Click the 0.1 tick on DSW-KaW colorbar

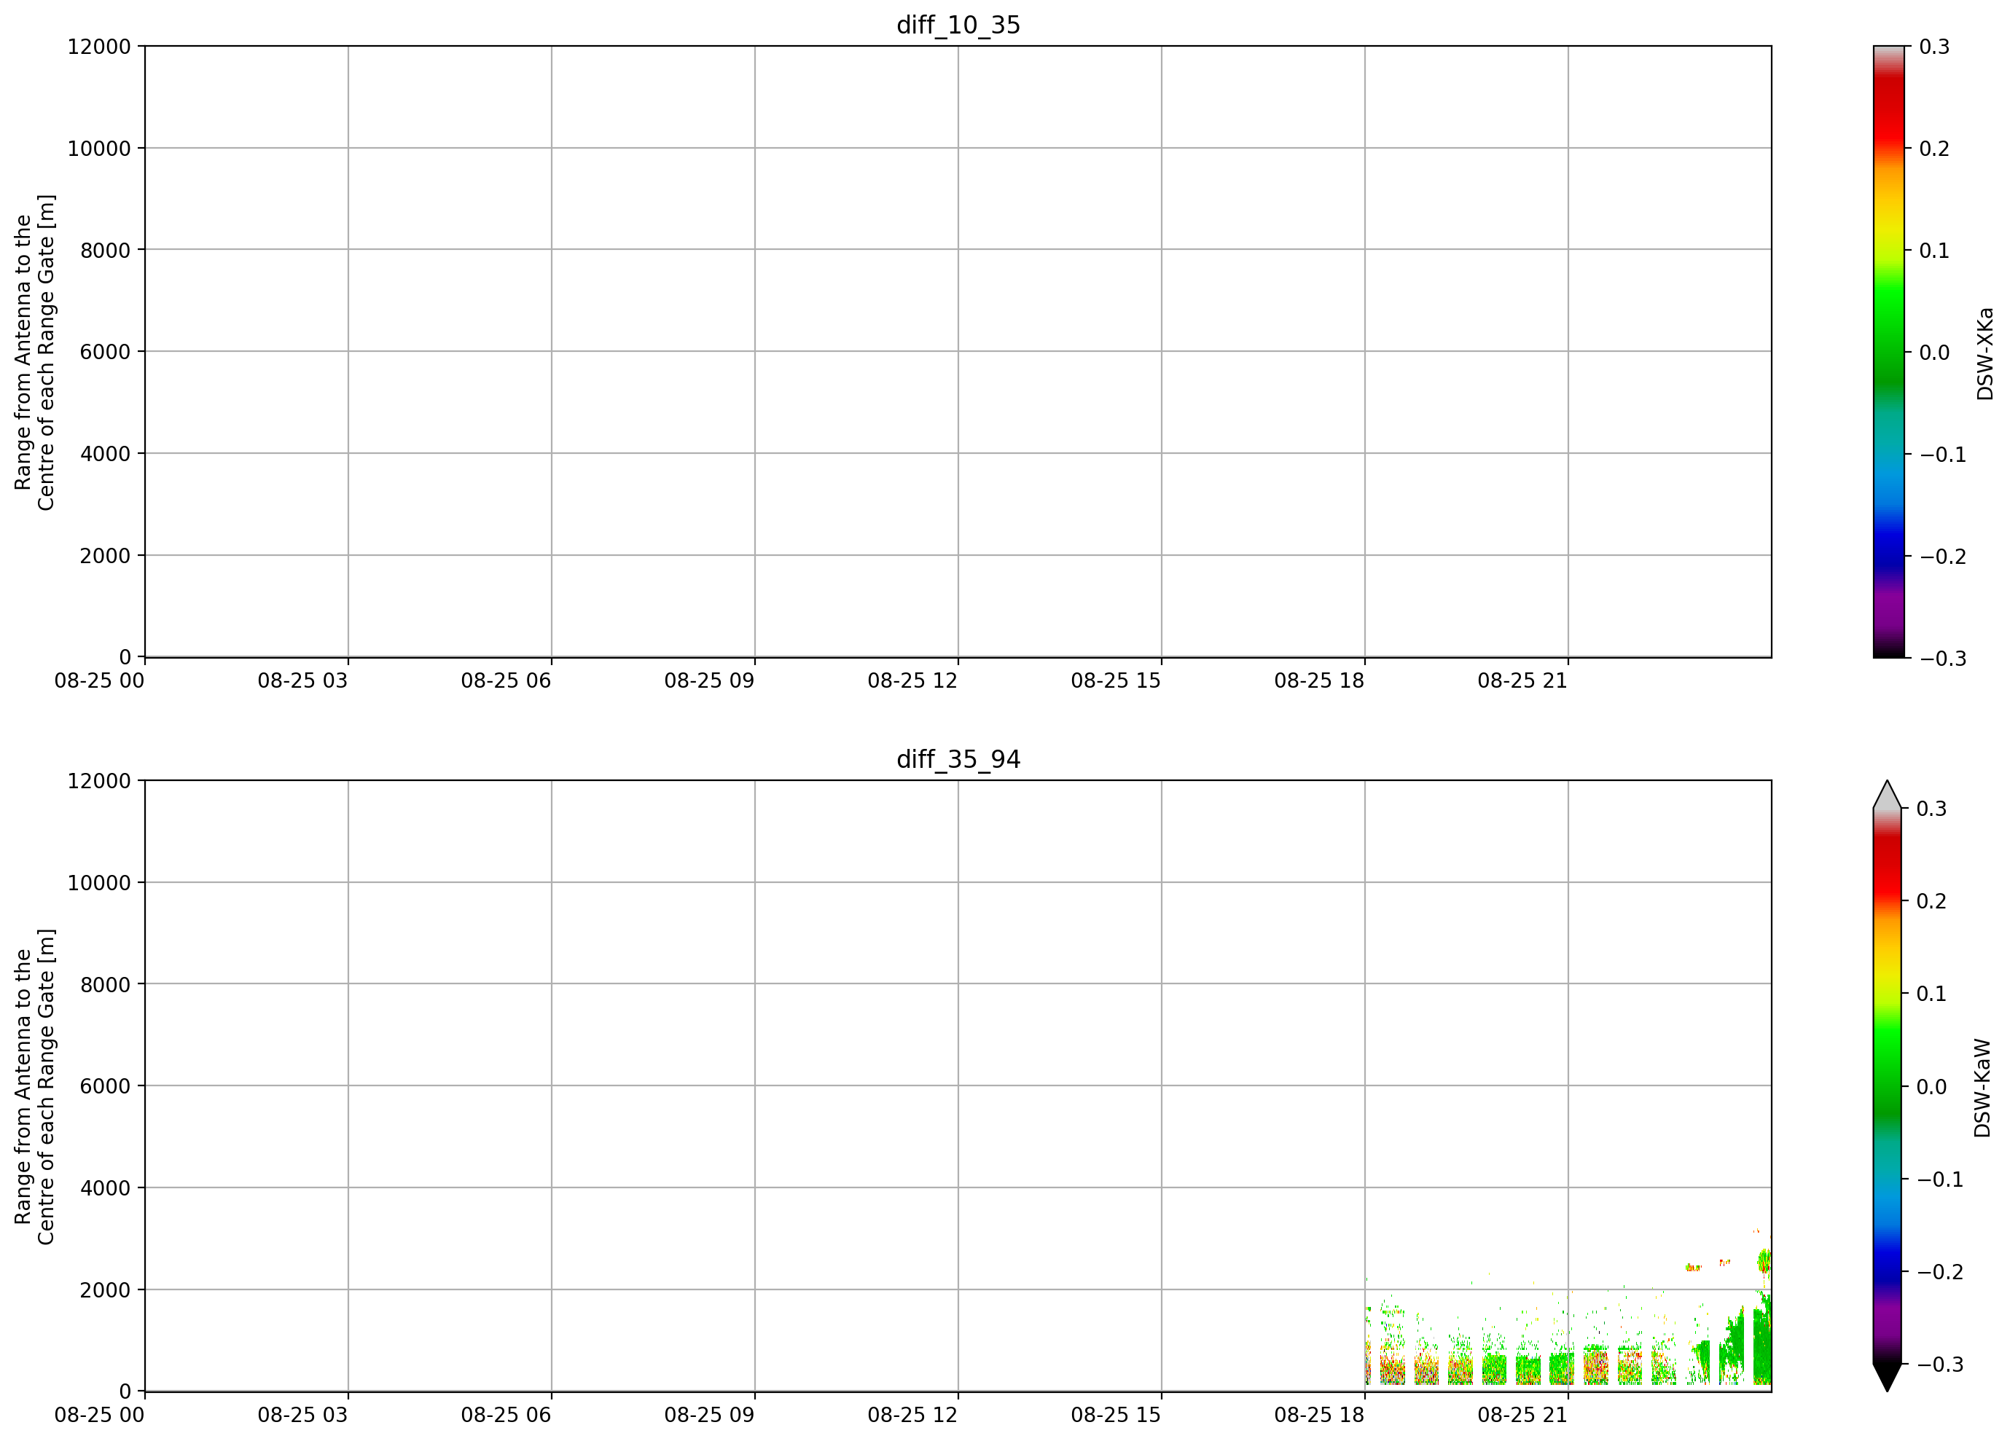point(1932,994)
